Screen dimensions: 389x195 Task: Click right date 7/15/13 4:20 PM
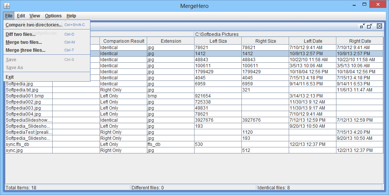click(353, 132)
